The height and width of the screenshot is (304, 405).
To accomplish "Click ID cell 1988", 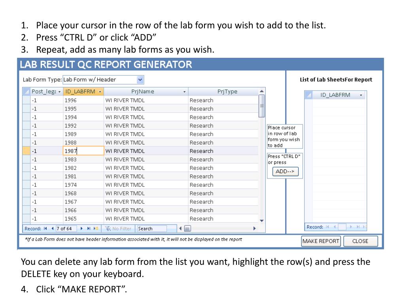I will (83, 142).
